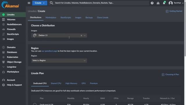Viewport: 186px width, 105px height.
Task: Click the Choosing A Plan document icon
Action: pos(163,75)
